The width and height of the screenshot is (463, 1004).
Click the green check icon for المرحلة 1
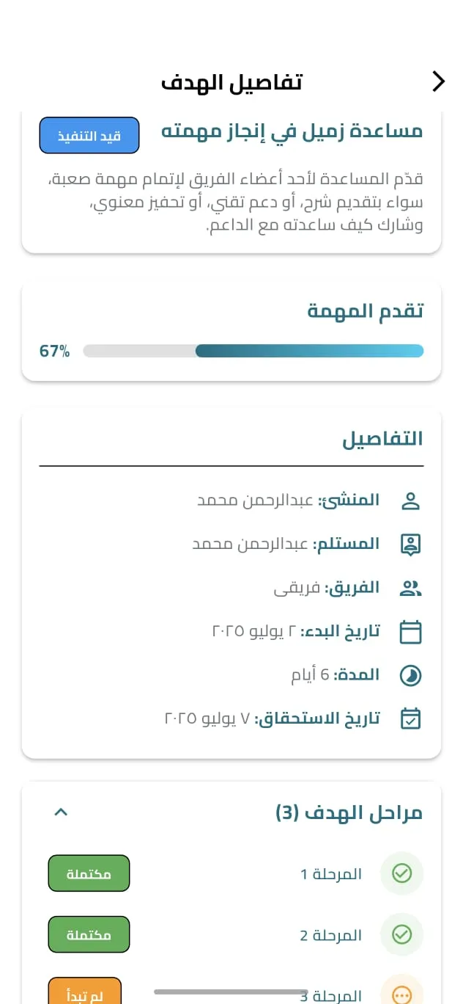[x=401, y=873]
